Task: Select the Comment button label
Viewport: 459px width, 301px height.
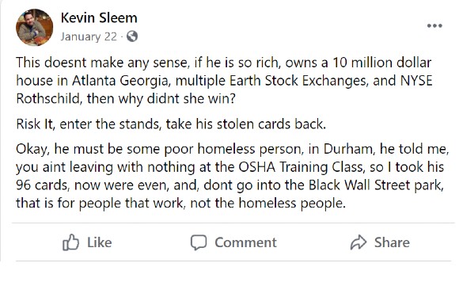Action: (x=245, y=242)
